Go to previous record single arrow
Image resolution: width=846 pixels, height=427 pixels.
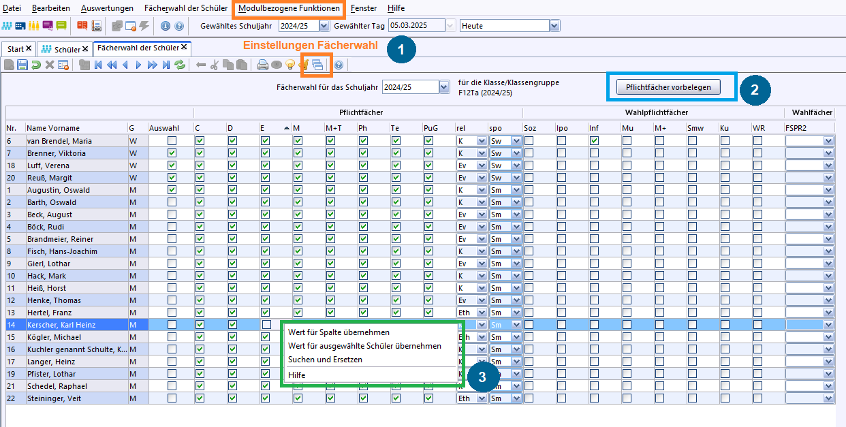[x=125, y=65]
